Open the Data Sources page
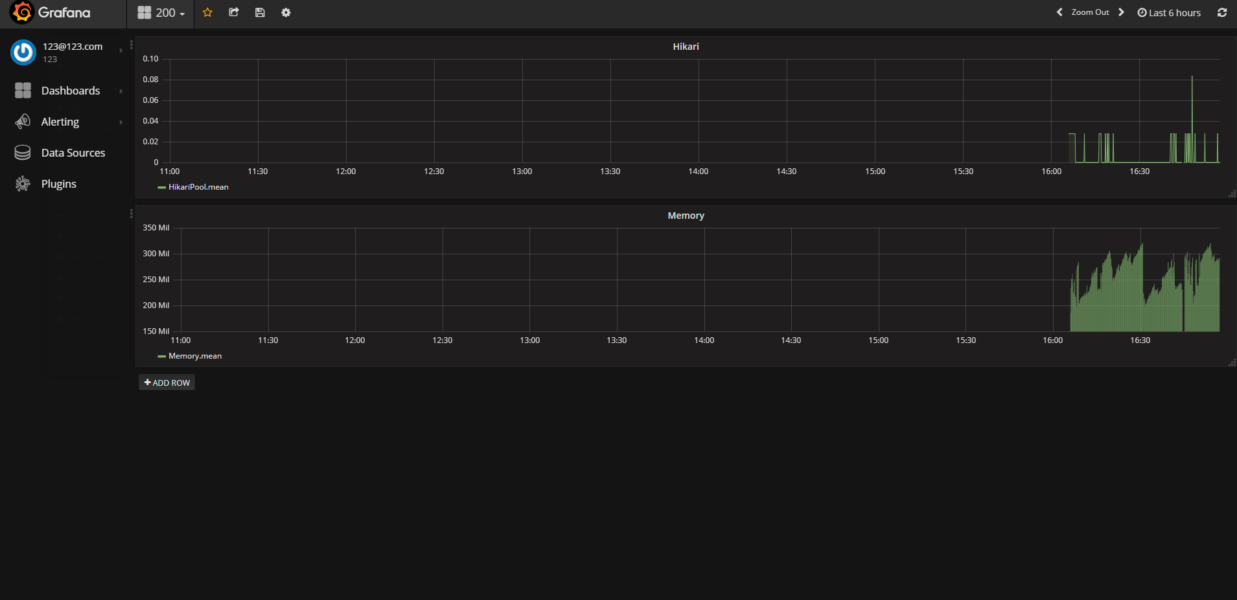Image resolution: width=1237 pixels, height=600 pixels. click(73, 153)
